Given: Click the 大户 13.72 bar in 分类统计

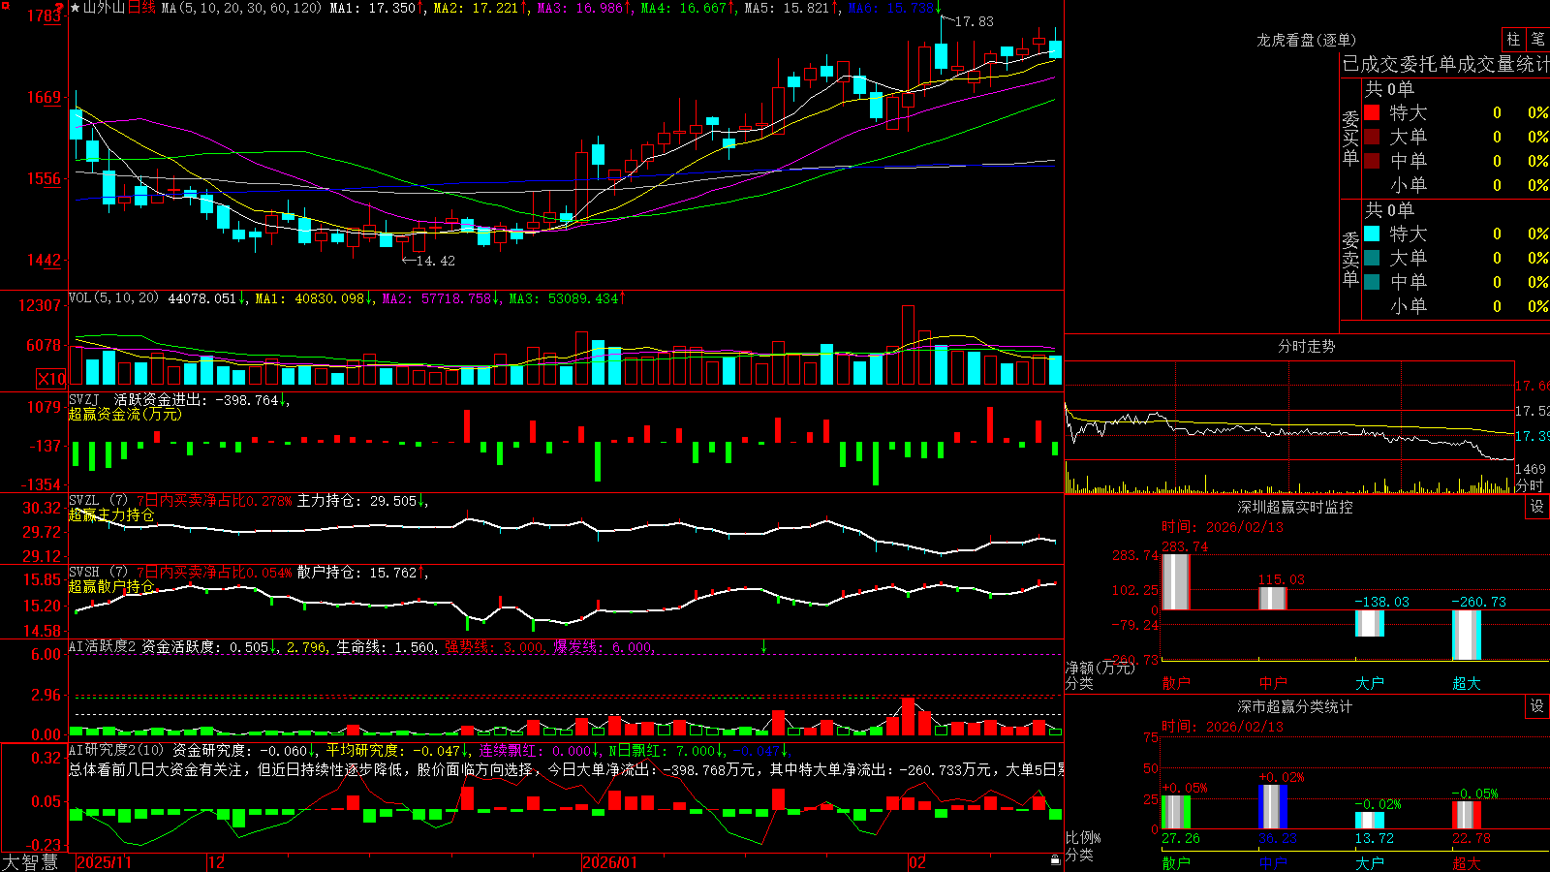Looking at the screenshot, I should pos(1370,821).
